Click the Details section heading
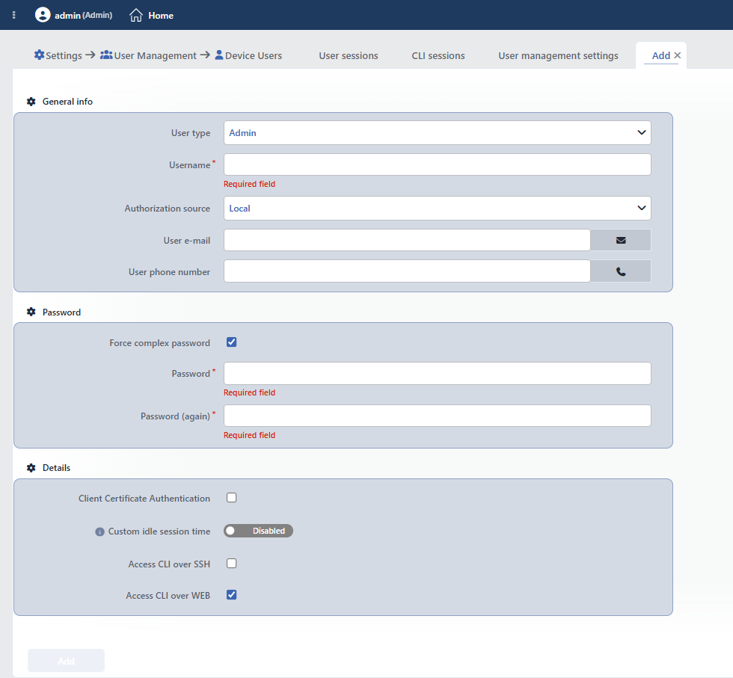This screenshot has width=733, height=678. tap(57, 468)
